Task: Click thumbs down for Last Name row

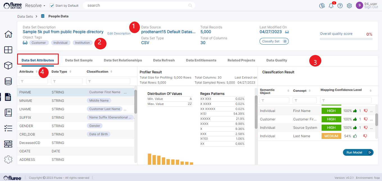Action: coord(365,136)
